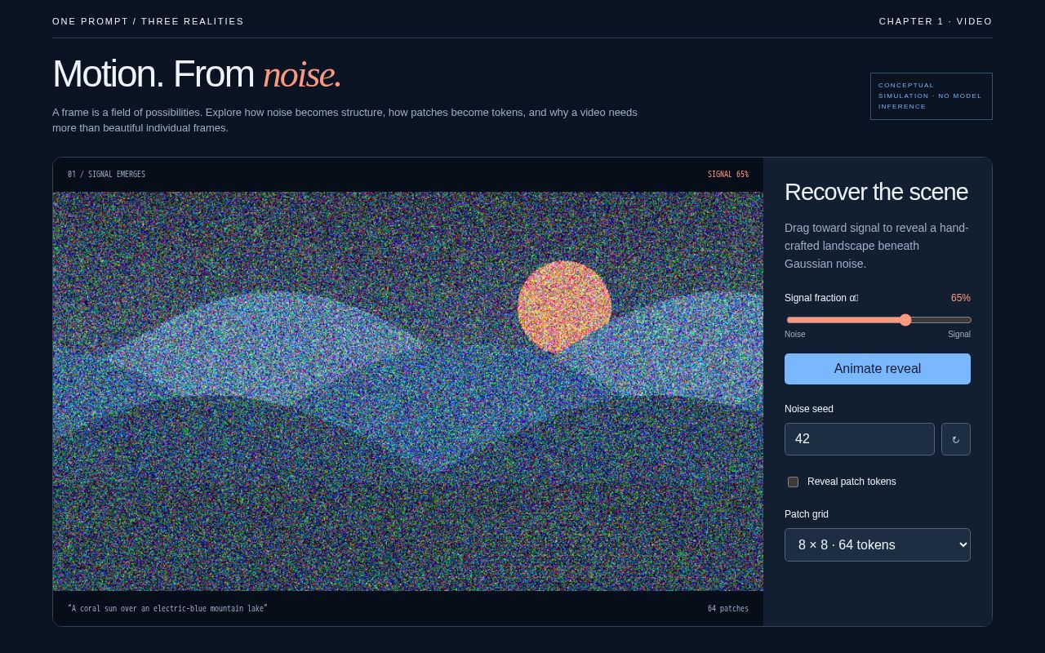The width and height of the screenshot is (1045, 653).
Task: Click the noisy landscape canvas preview
Action: click(408, 391)
